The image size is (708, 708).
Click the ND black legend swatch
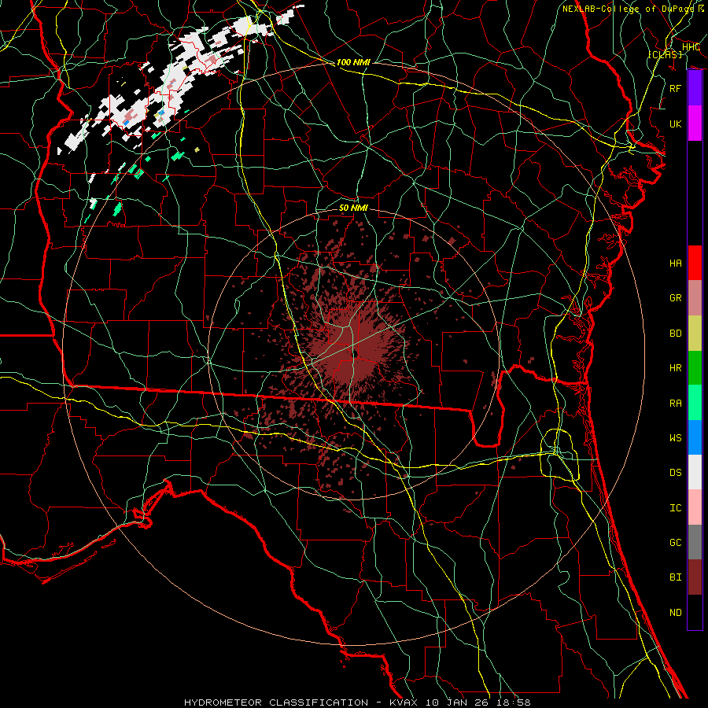(695, 612)
